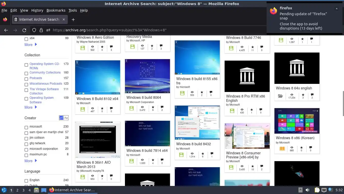Close the Internet Archive Search tab
Viewport: 344px width, 194px height.
coord(64,19)
